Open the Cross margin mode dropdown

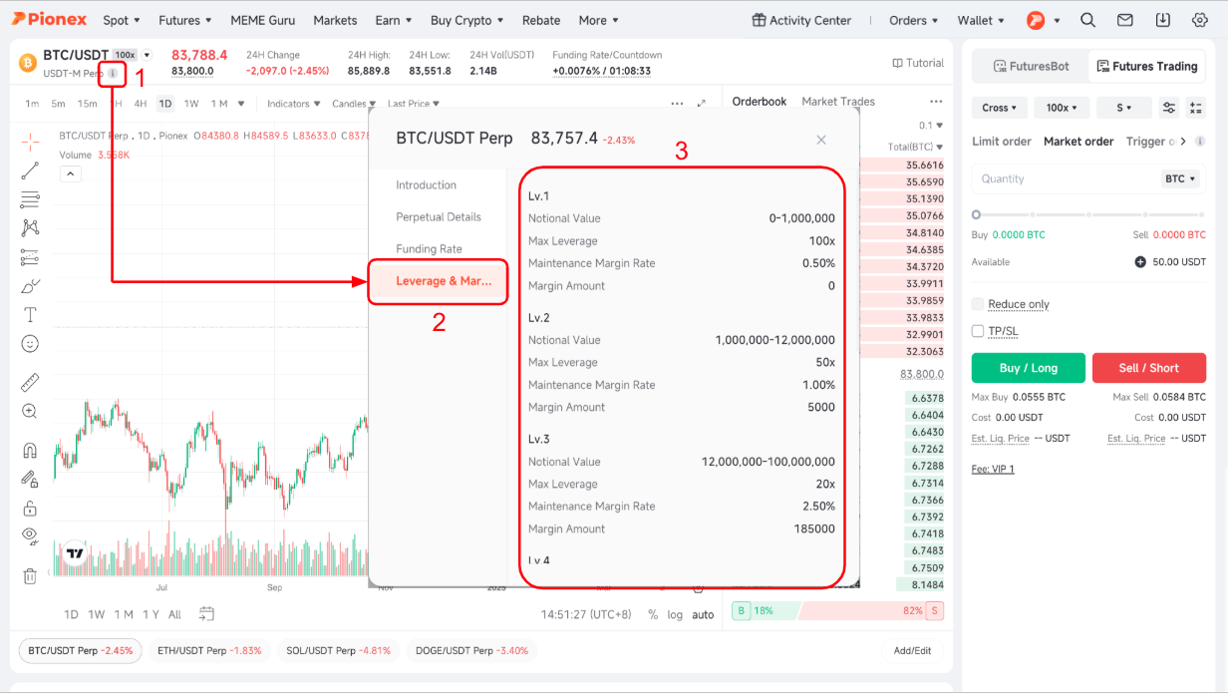pos(1000,108)
